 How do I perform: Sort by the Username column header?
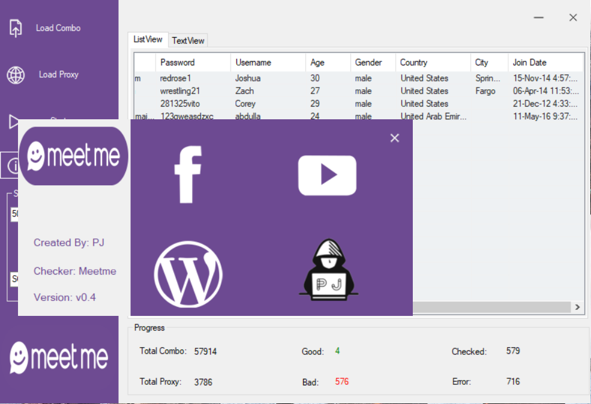[268, 62]
